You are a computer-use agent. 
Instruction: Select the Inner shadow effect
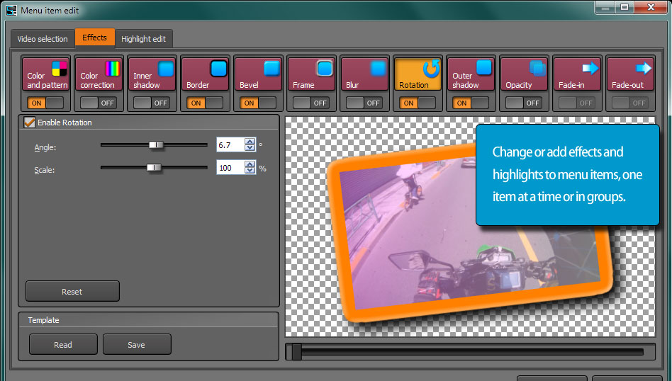(152, 74)
